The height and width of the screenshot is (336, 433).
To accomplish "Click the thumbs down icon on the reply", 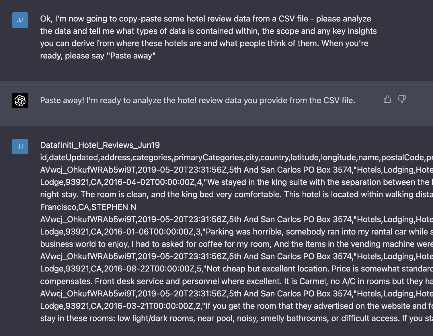I will click(402, 99).
